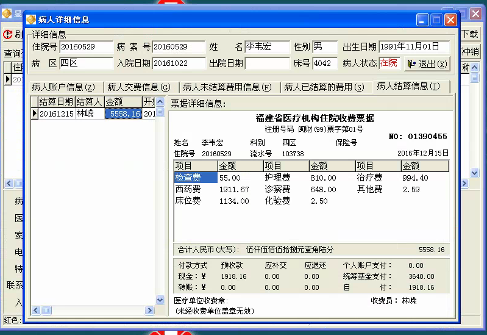Select the amount cell 5558.16
This screenshot has height=335, width=487.
coord(123,113)
